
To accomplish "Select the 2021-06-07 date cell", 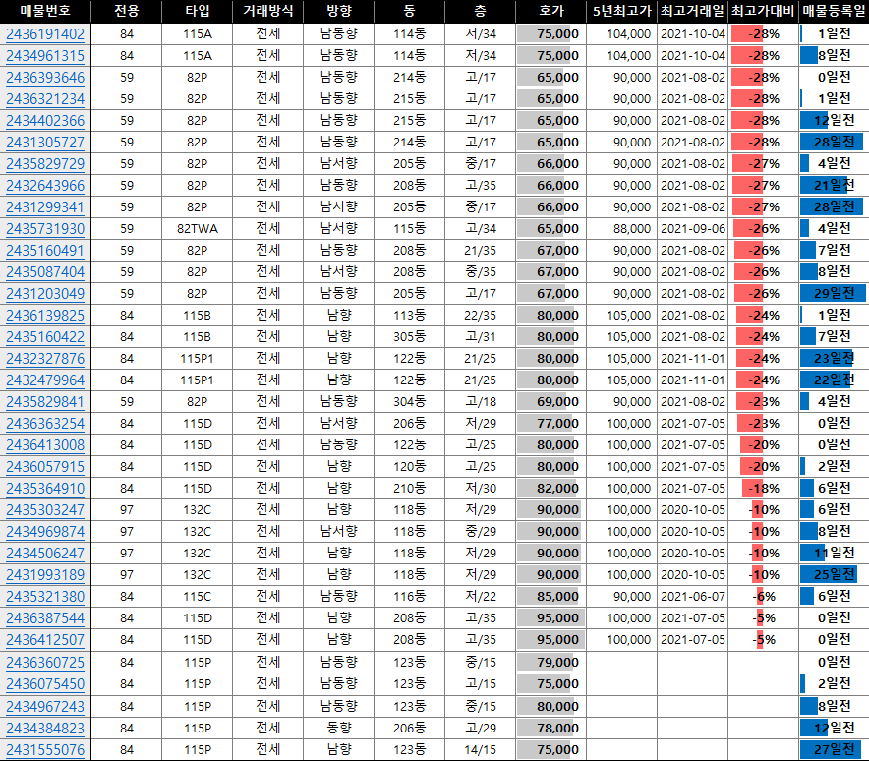I will click(692, 597).
